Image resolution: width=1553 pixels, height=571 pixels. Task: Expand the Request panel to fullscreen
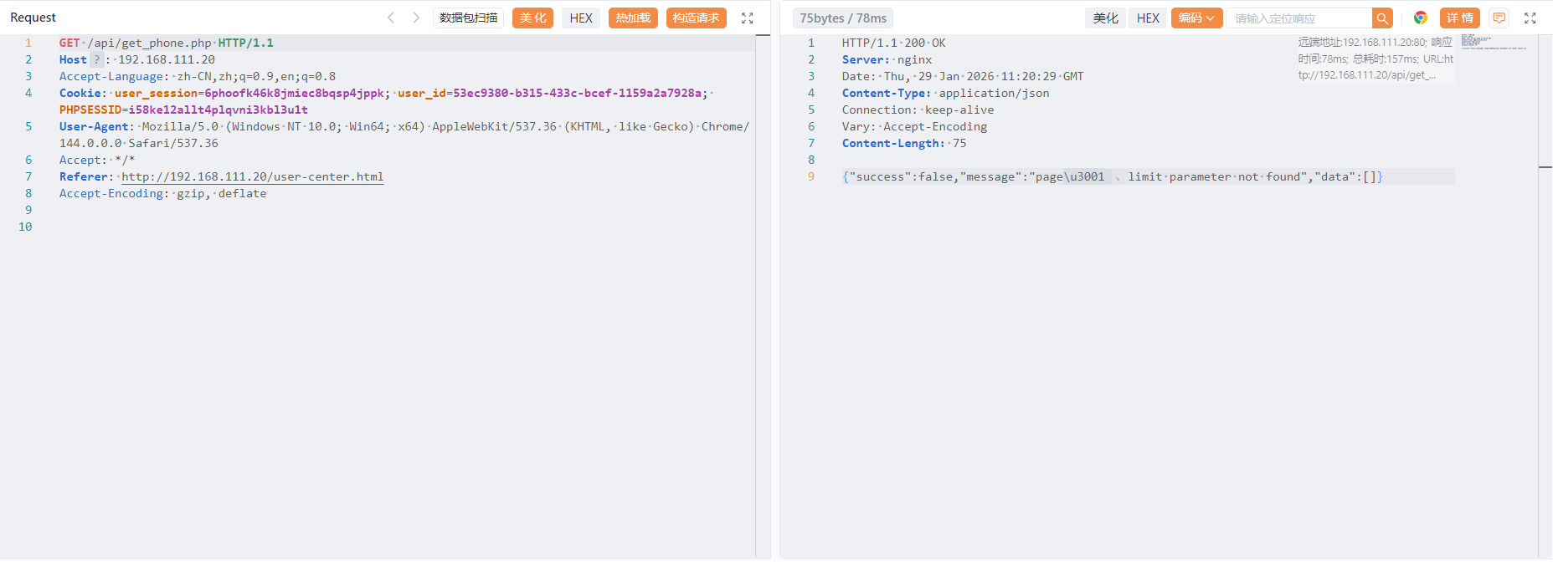tap(748, 18)
